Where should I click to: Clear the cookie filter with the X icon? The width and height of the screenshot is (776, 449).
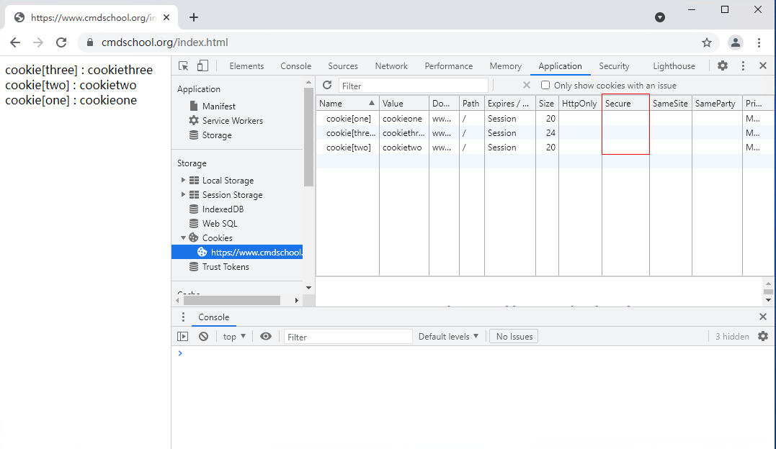pyautogui.click(x=526, y=85)
